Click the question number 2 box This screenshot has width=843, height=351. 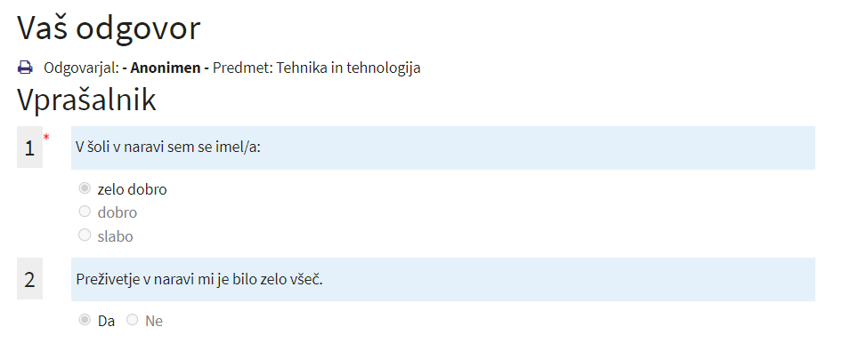29,278
